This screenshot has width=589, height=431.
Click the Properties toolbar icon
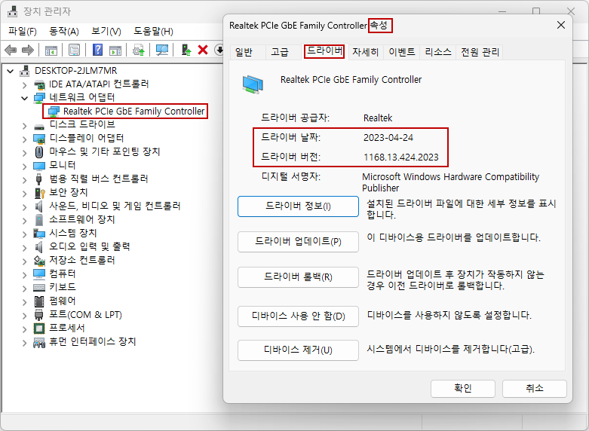tap(74, 50)
